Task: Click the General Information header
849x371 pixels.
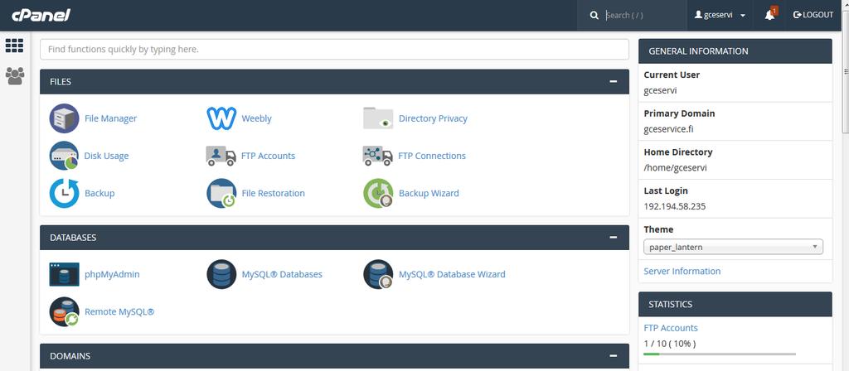Action: tap(735, 51)
